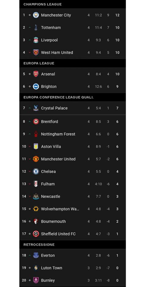The image size is (145, 287).
Task: Click the Liverpool club crest
Action: pos(36,40)
